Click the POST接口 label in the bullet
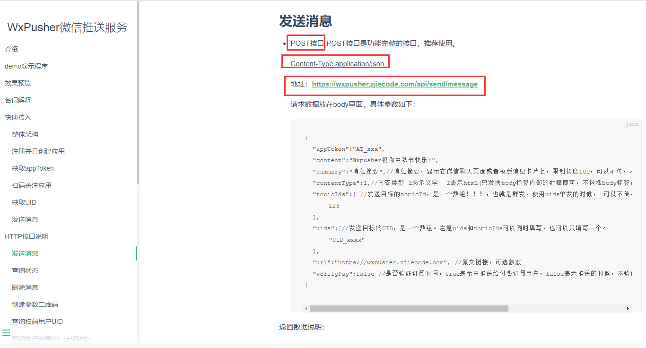This screenshot has width=646, height=348. (x=307, y=43)
